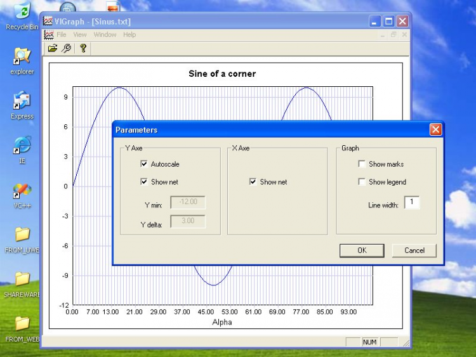This screenshot has height=357, width=476.
Task: Select the Express desktop shortcut
Action: click(22, 105)
